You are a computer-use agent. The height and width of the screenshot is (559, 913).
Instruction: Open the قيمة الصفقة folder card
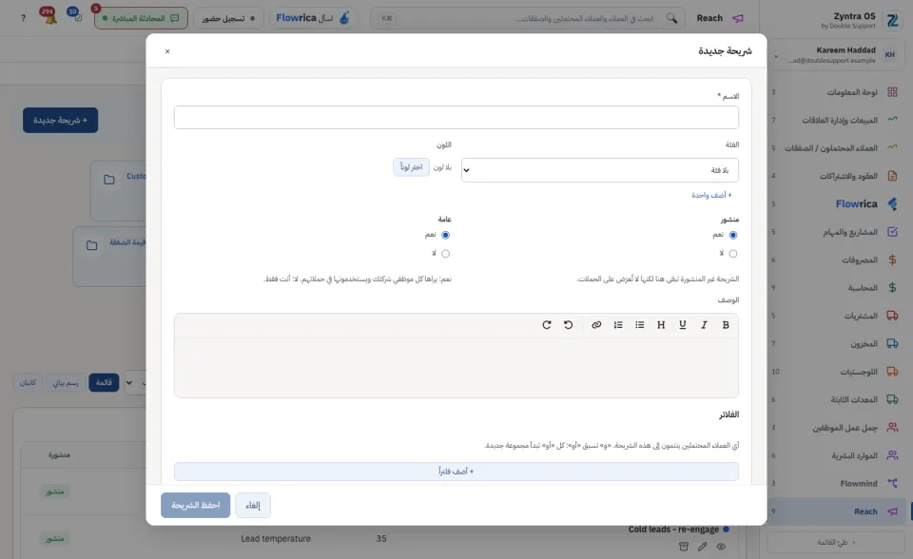109,257
